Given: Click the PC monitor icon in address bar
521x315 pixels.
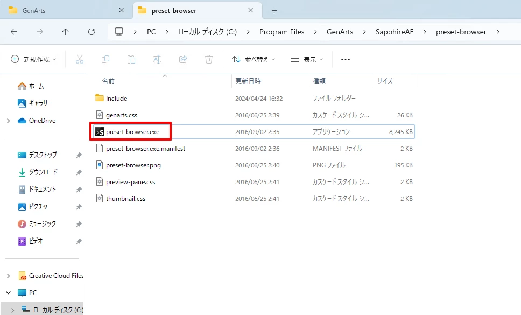Looking at the screenshot, I should click(x=119, y=32).
